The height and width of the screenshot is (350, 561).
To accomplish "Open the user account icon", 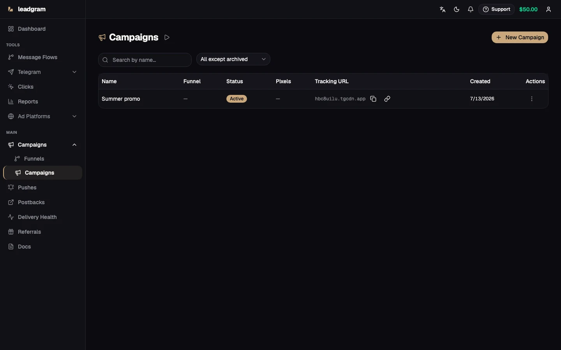I will coord(549,9).
